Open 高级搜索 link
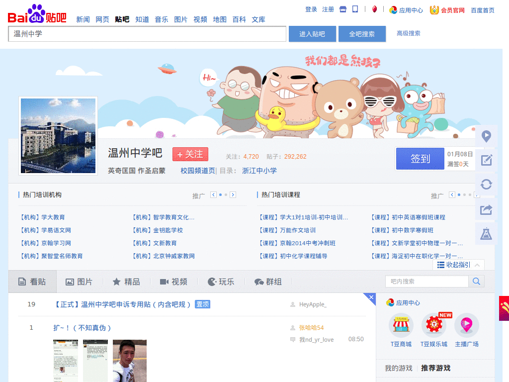 pos(409,33)
